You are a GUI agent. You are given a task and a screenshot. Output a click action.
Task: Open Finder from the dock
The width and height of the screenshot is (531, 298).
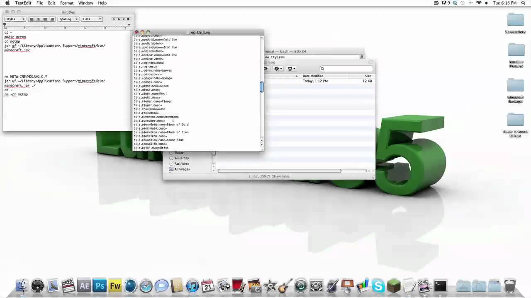(22, 286)
